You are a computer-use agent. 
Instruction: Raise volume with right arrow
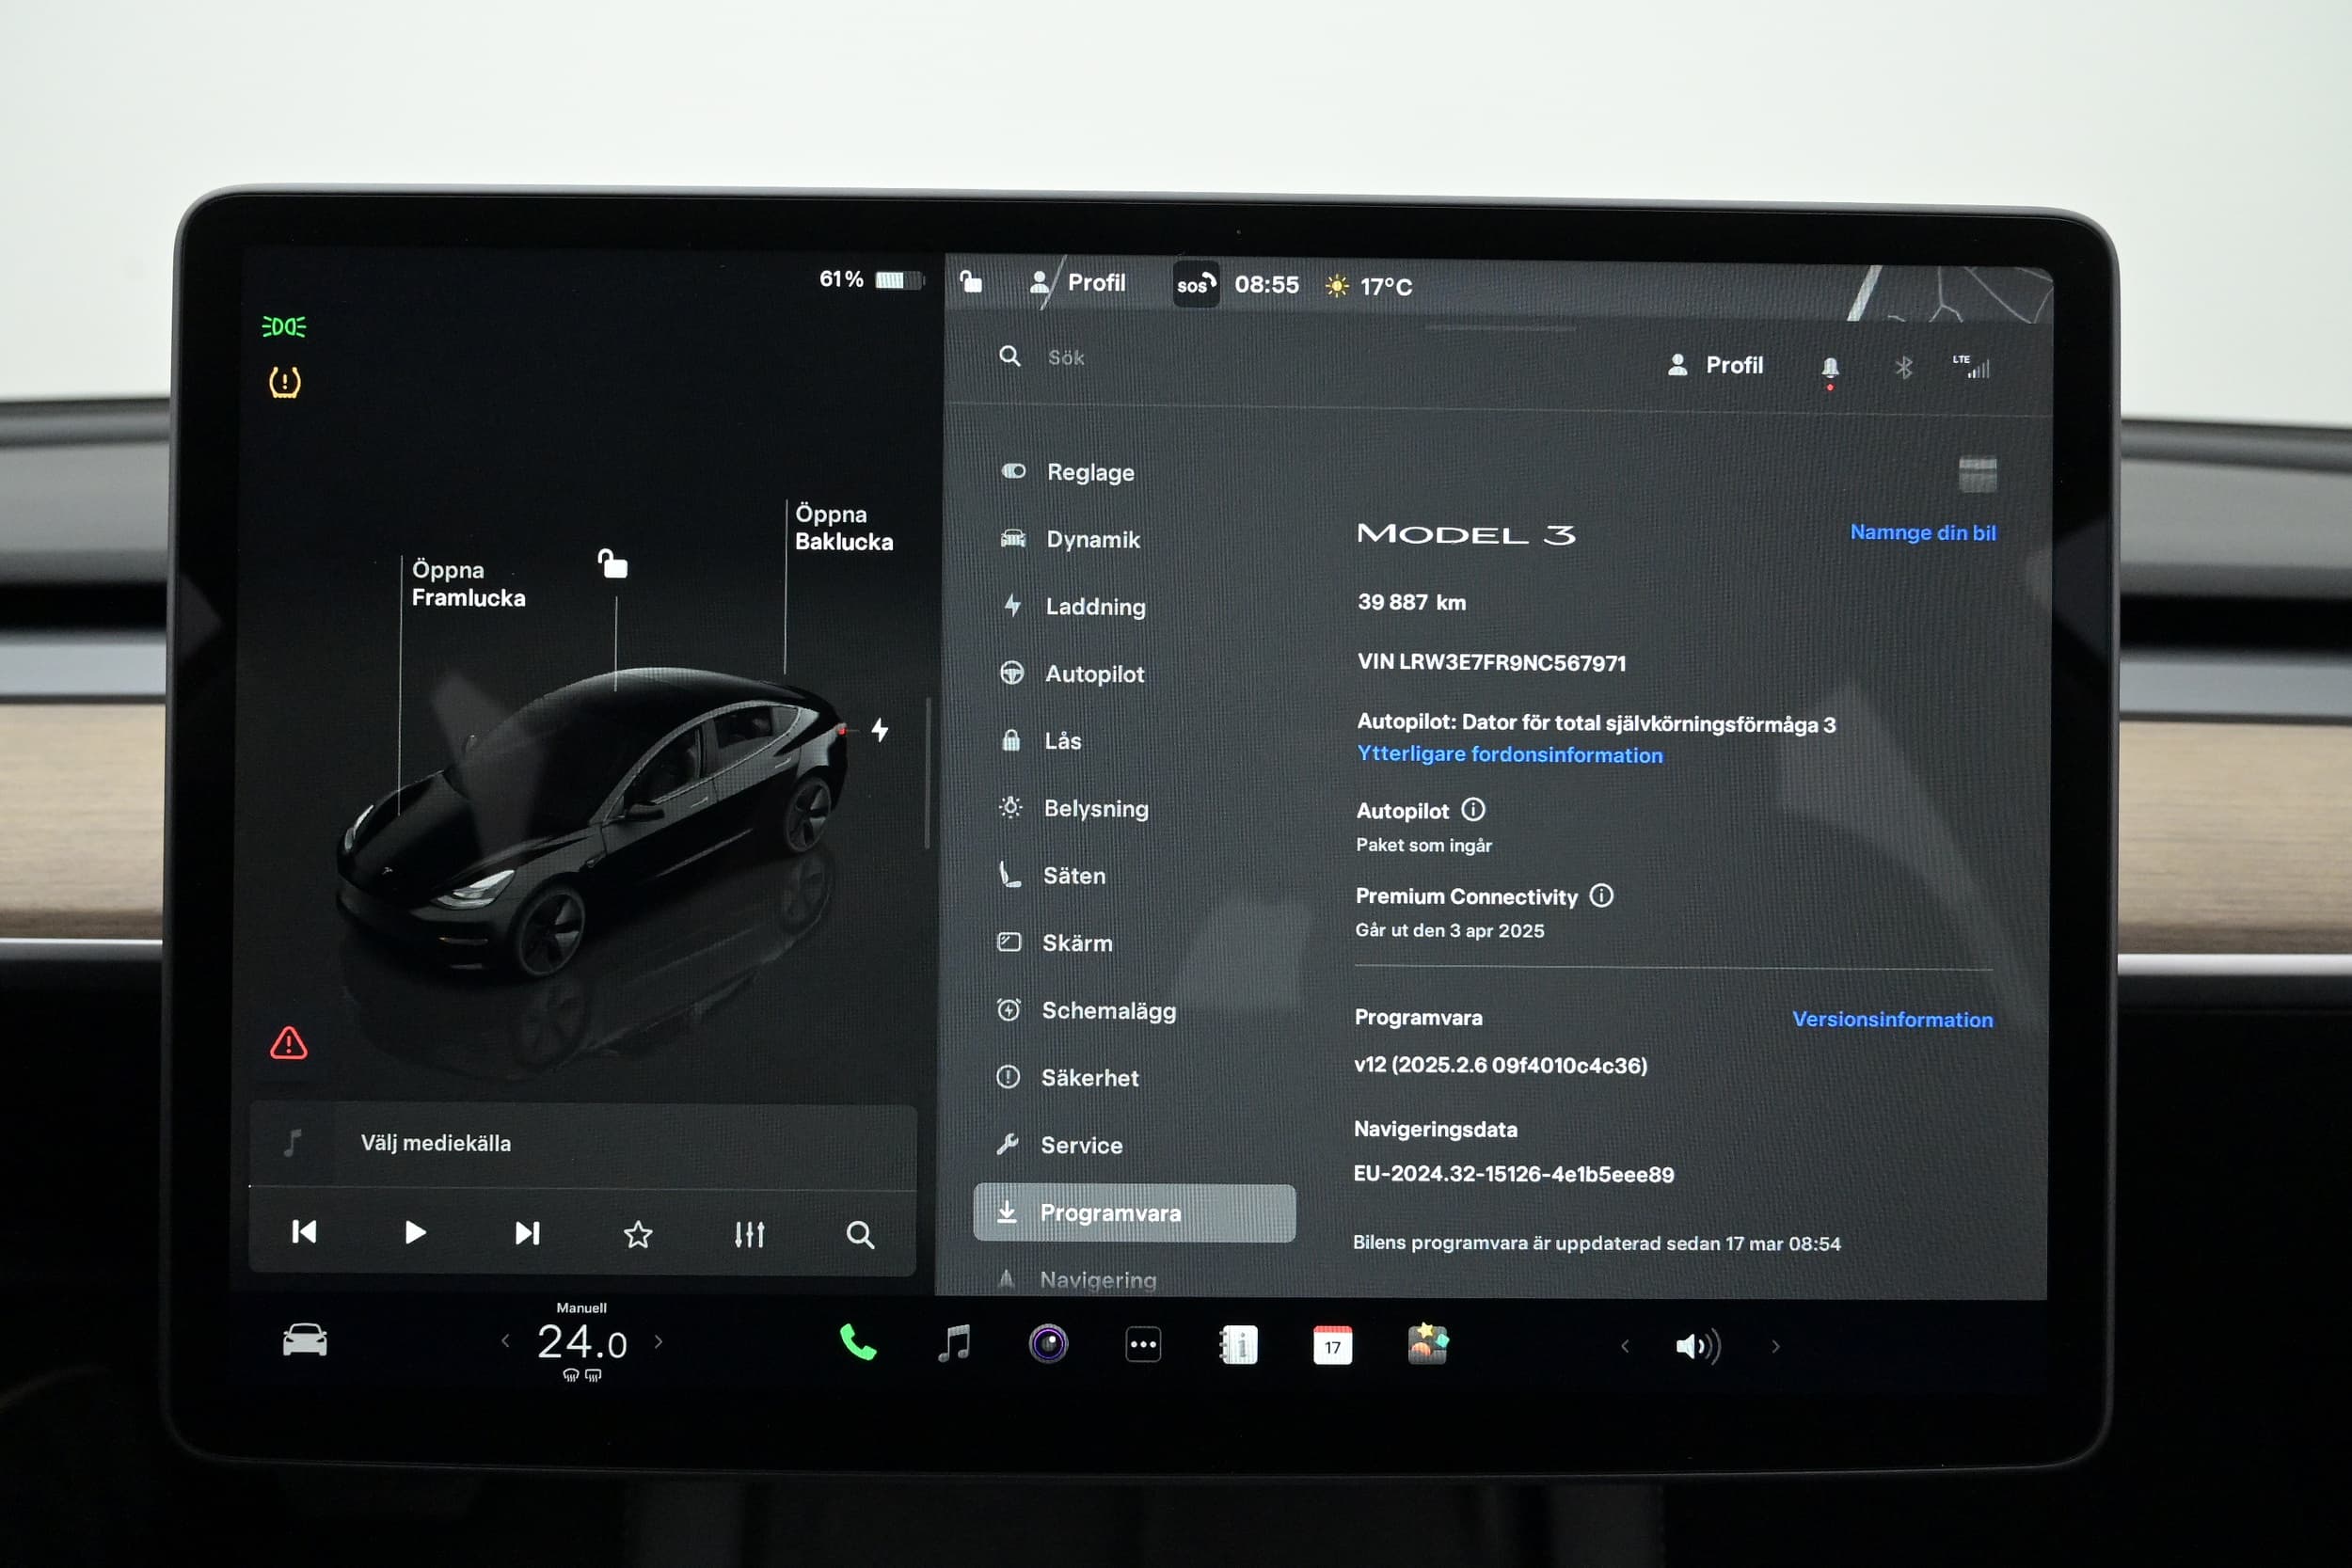coord(1775,1346)
